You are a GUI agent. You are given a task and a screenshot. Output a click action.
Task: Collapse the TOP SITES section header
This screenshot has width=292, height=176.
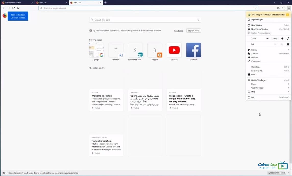(95, 40)
